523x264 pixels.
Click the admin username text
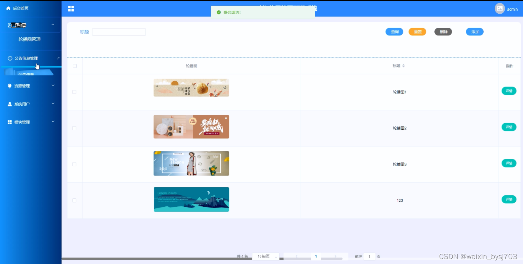click(512, 10)
